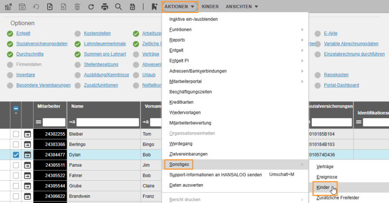Image resolution: width=389 pixels, height=203 pixels.
Task: Click the undo arrow icon
Action: point(36,7)
